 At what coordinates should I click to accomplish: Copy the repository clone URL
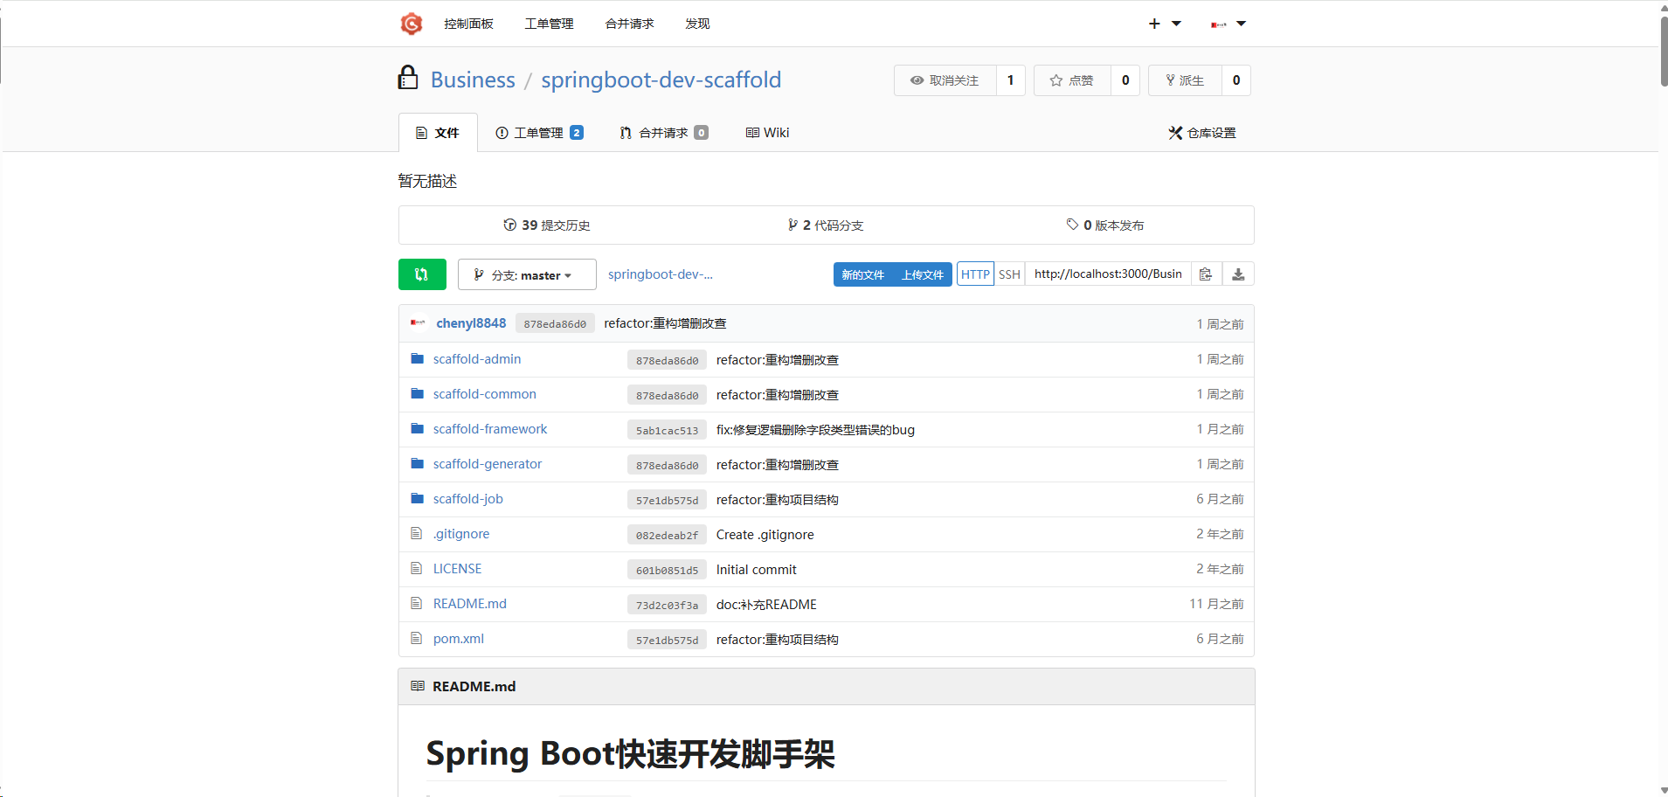pos(1206,274)
